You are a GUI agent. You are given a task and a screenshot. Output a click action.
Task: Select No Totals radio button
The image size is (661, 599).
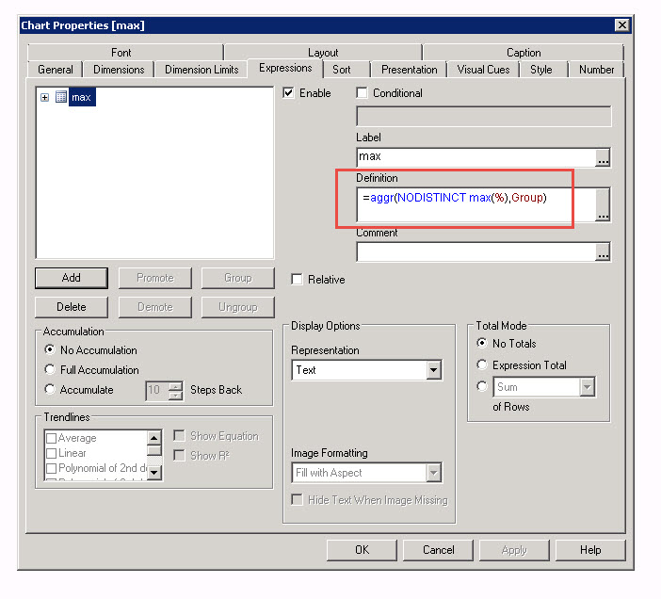point(482,343)
